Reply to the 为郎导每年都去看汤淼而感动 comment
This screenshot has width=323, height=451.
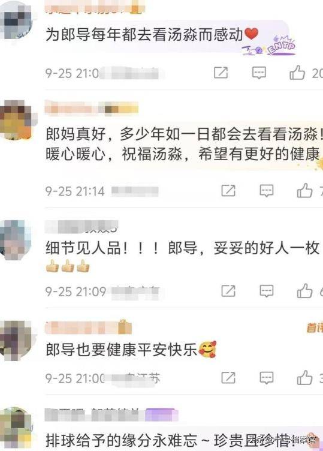(259, 73)
